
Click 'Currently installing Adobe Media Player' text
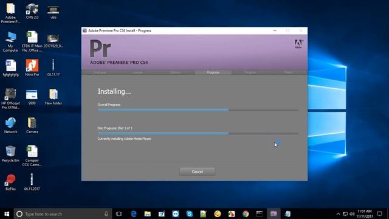pos(124,139)
